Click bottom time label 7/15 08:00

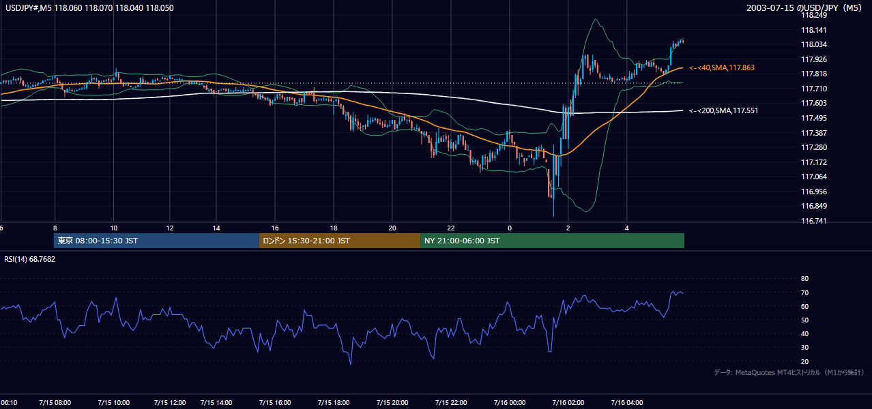55,403
